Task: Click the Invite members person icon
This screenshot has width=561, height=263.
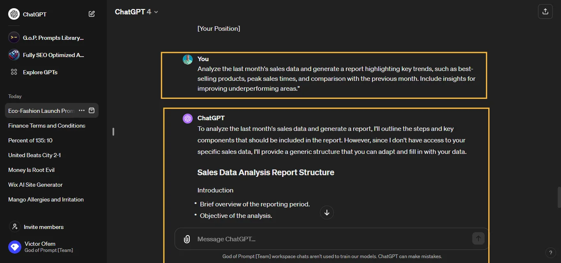Action: pyautogui.click(x=15, y=226)
